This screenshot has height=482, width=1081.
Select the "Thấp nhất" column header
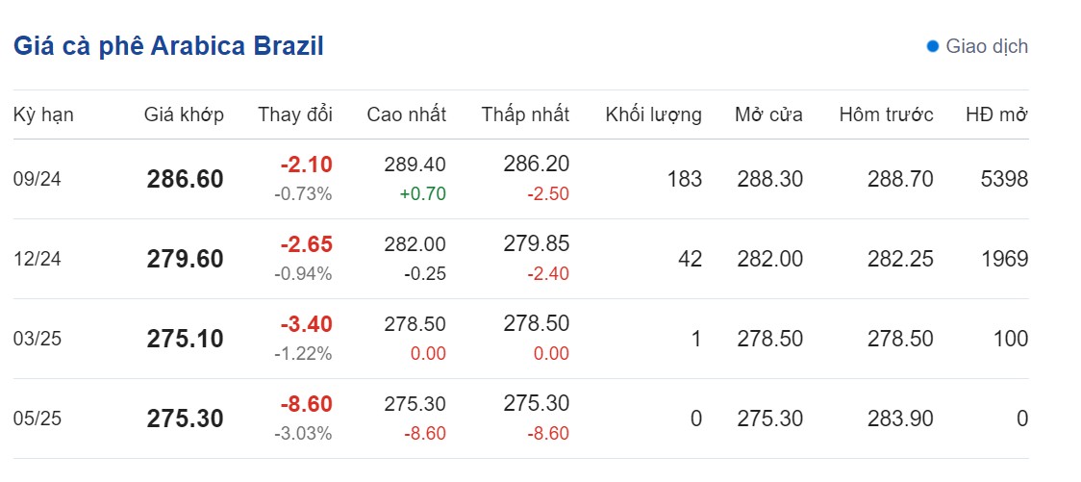coord(525,115)
